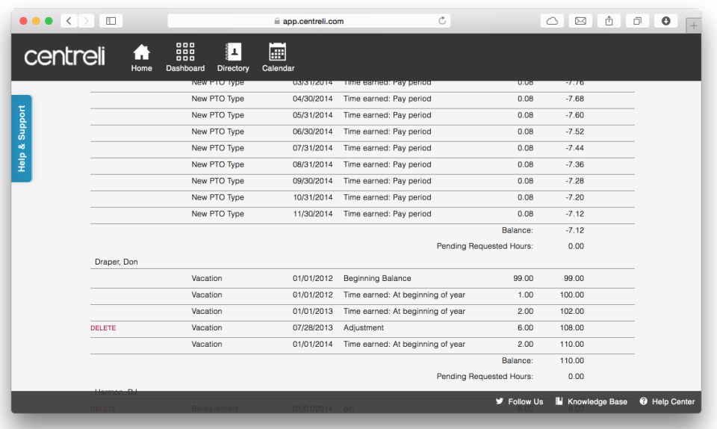Image resolution: width=717 pixels, height=429 pixels.
Task: Open the Help Center link
Action: pyautogui.click(x=673, y=401)
